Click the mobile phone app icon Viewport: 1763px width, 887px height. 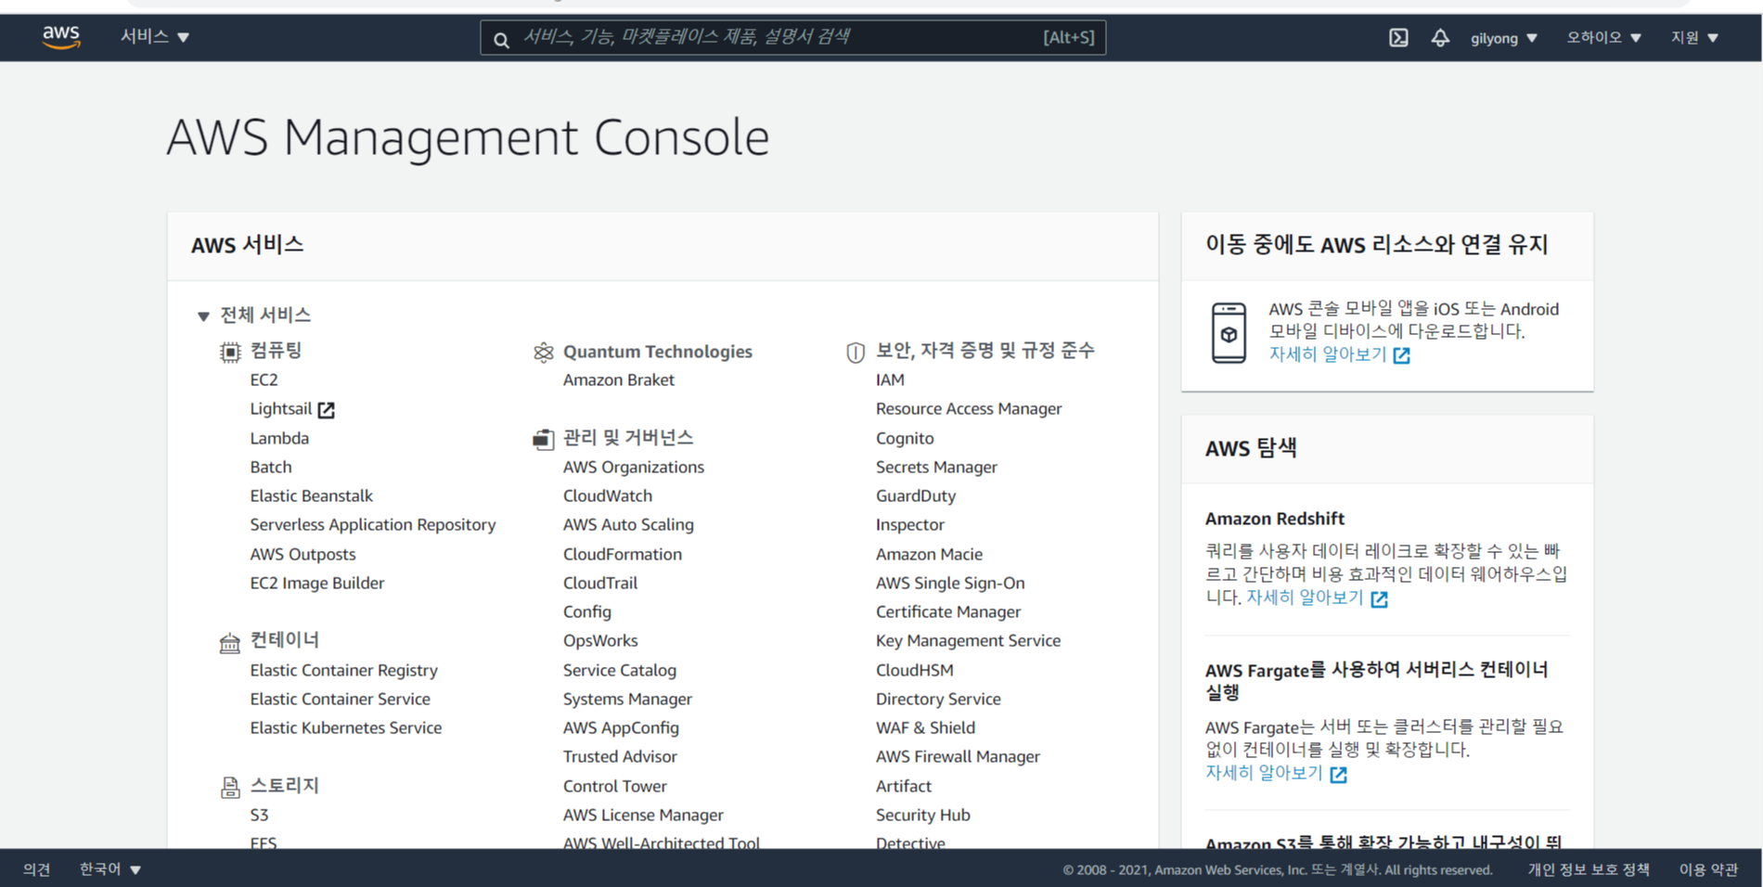1229,332
